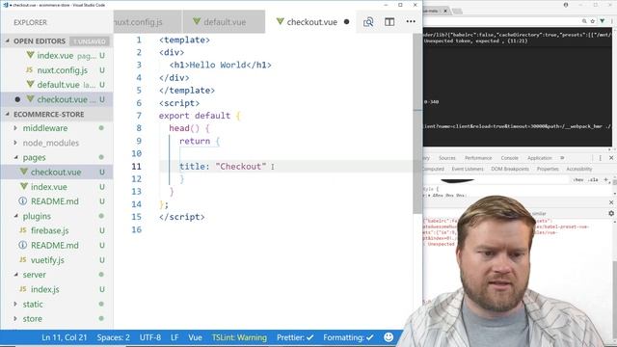Click the unsaved dot beside checkout.vue in Open Editors
Image resolution: width=617 pixels, height=347 pixels.
(x=17, y=99)
